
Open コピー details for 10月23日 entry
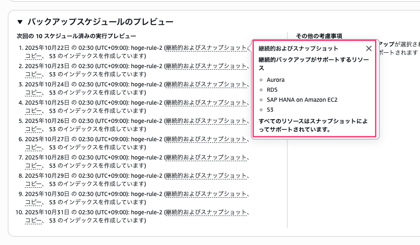pyautogui.click(x=33, y=74)
